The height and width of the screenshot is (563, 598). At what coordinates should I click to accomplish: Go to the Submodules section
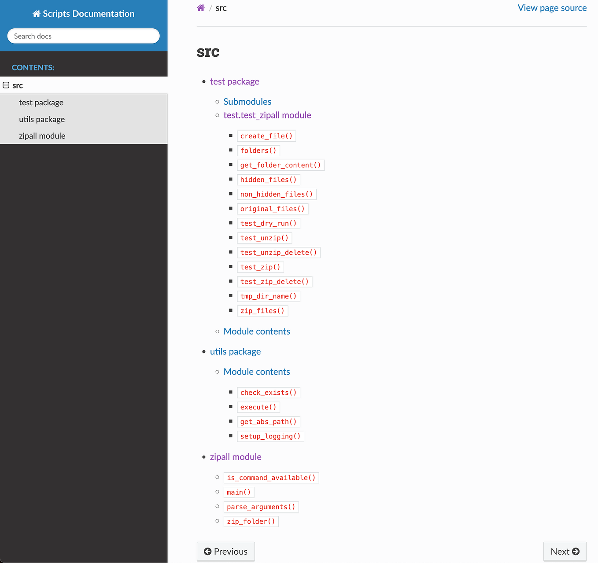pyautogui.click(x=247, y=101)
